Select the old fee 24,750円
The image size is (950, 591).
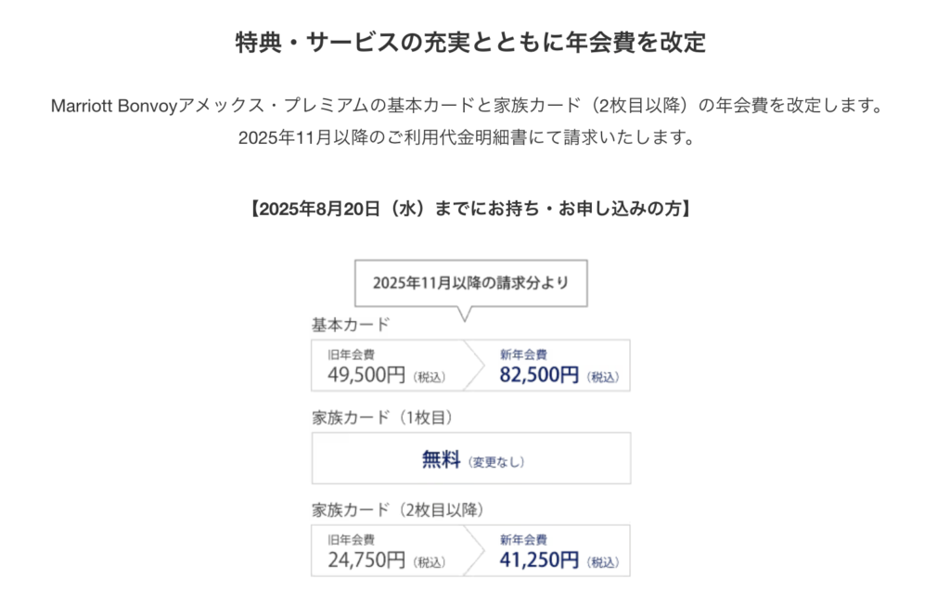click(x=366, y=560)
